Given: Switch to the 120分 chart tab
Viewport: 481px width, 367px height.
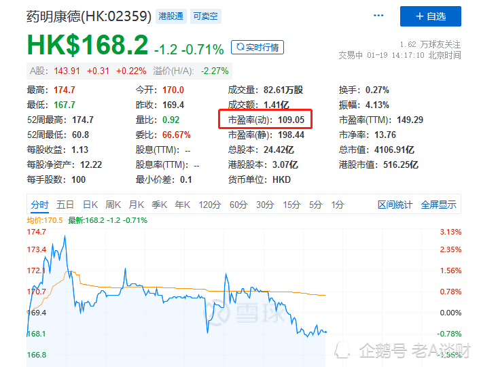Looking at the screenshot, I should [210, 205].
